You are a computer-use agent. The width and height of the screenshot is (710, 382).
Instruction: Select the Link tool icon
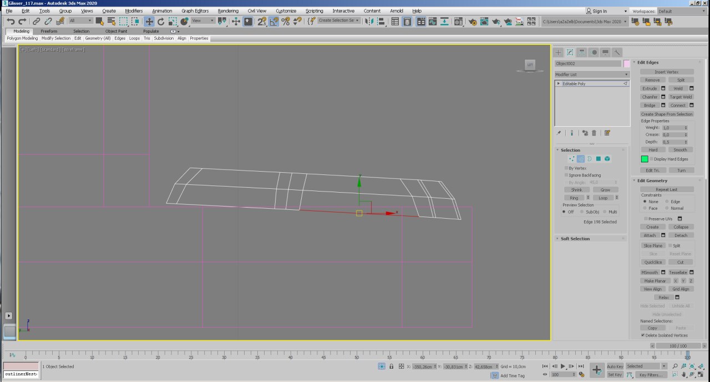tap(36, 21)
